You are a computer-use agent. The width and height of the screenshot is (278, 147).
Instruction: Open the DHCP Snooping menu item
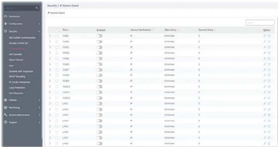17,76
